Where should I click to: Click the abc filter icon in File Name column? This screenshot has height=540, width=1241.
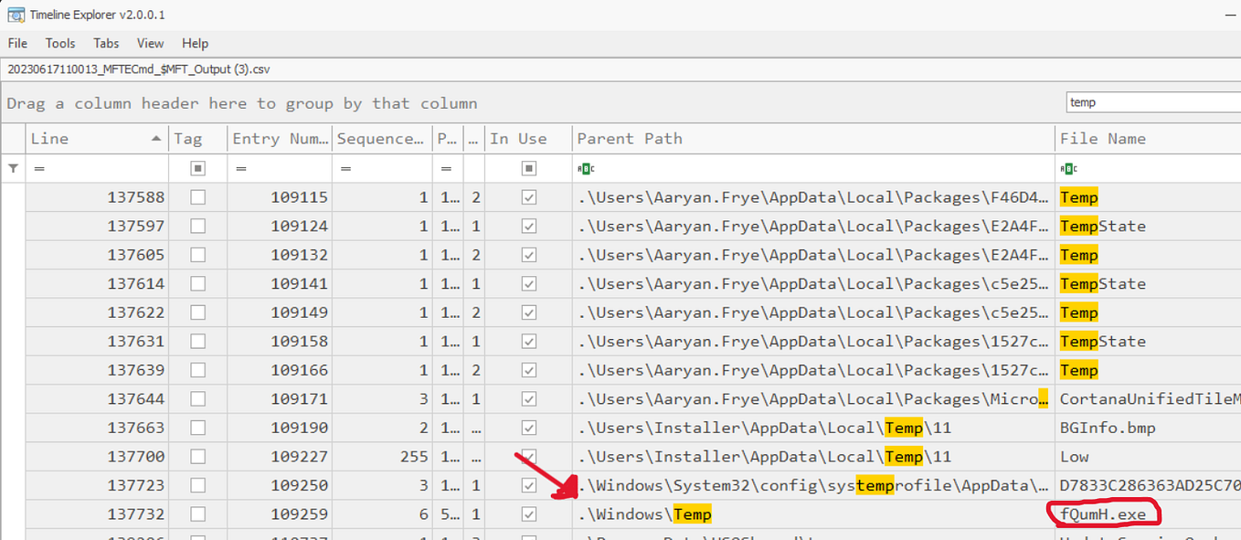coord(1067,168)
